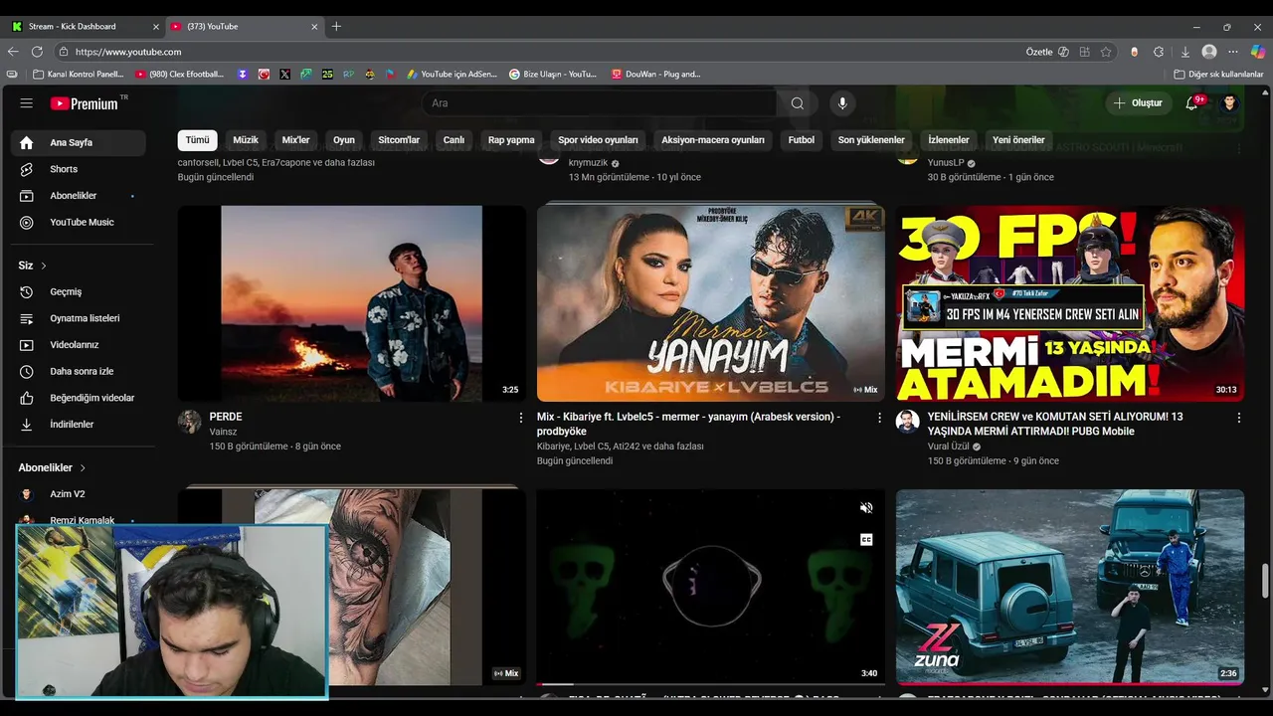The height and width of the screenshot is (716, 1273).
Task: Open the PERDE video thumbnail
Action: click(x=352, y=303)
